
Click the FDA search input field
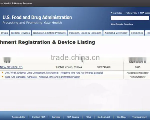pos(130,18)
